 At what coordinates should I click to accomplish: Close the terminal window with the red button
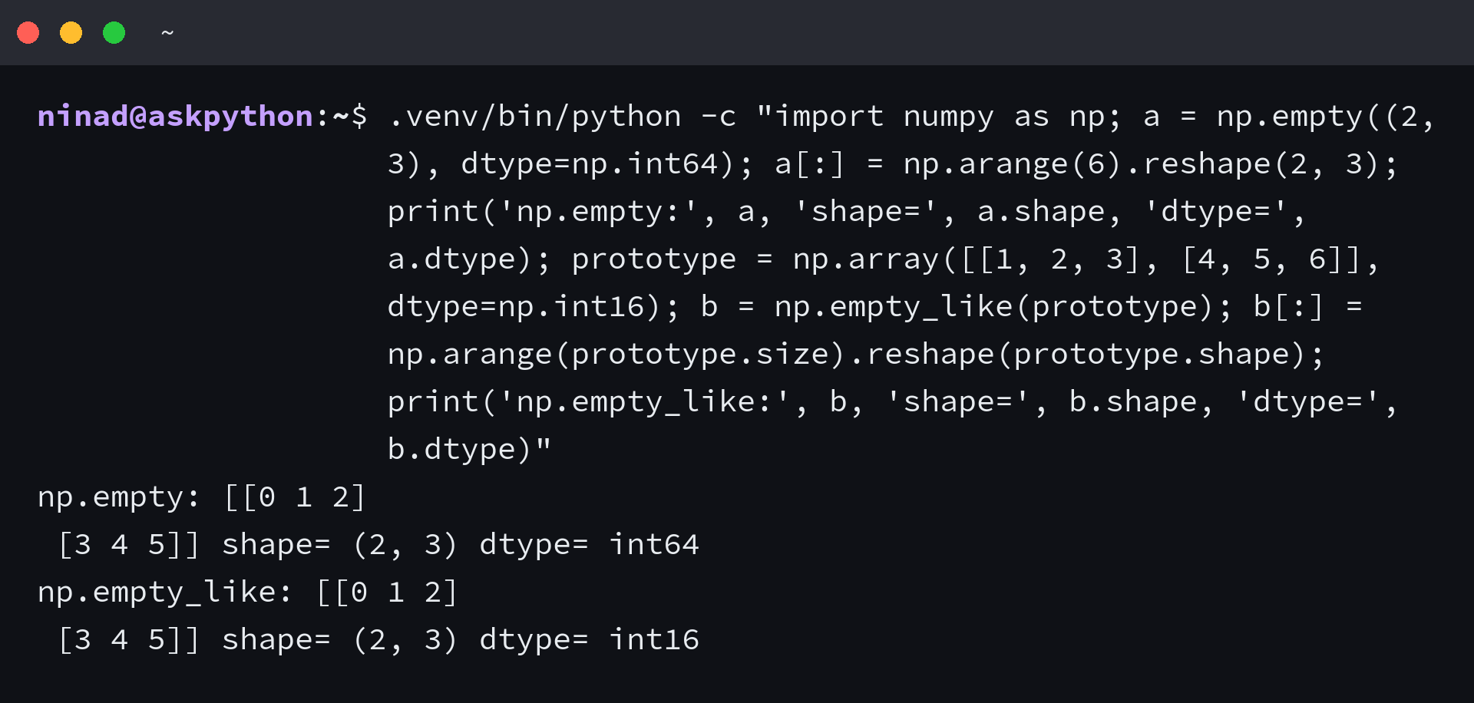[28, 33]
